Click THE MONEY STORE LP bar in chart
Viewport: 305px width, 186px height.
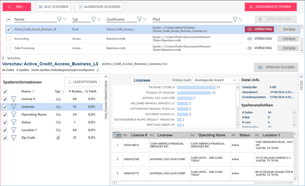click(196, 87)
